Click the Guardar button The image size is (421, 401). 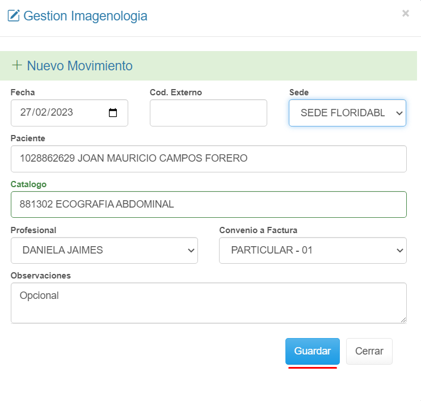click(312, 351)
